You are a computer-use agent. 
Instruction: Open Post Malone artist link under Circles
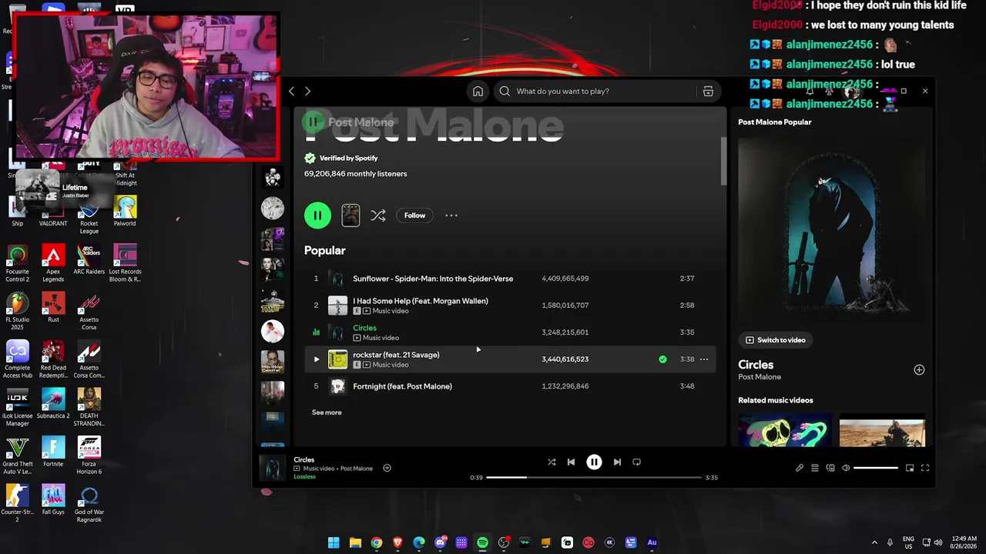coord(760,377)
